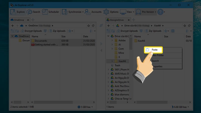Open the Pro Version menu
The height and width of the screenshot is (113, 201).
[x=146, y=12]
